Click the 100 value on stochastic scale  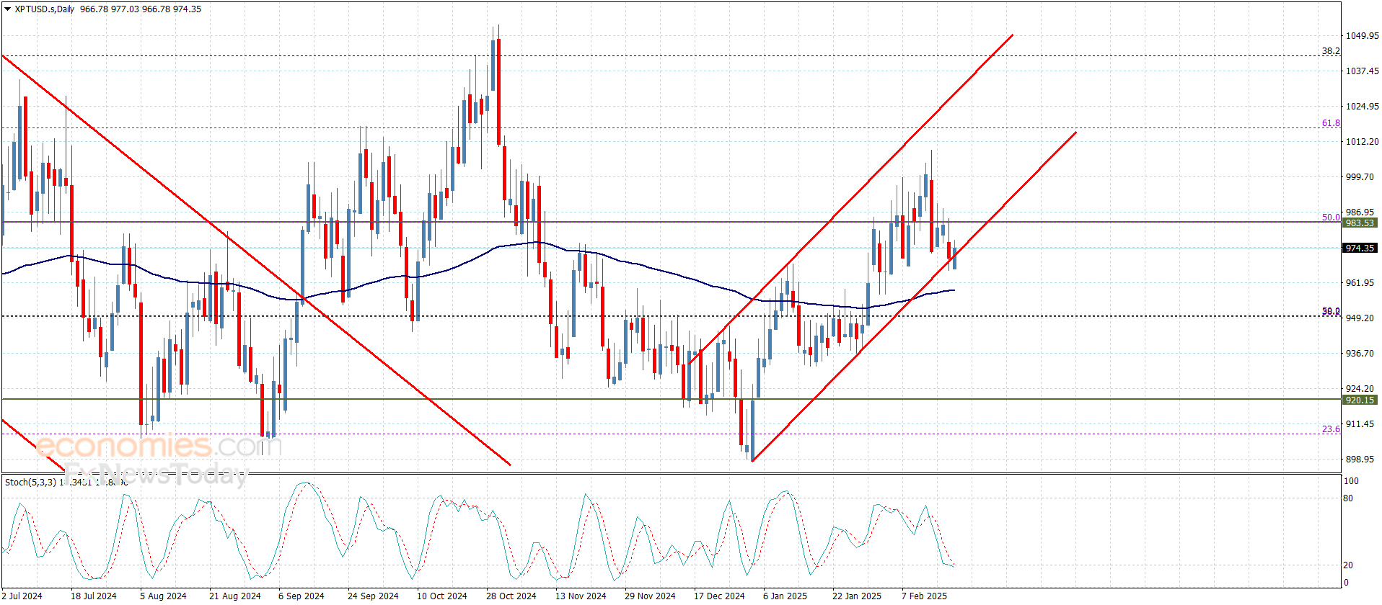click(1351, 481)
